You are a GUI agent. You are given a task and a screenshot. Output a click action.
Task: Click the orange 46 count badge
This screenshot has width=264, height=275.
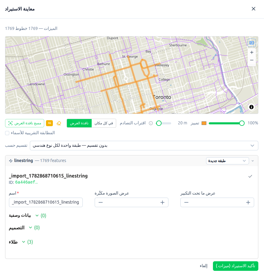(49, 123)
